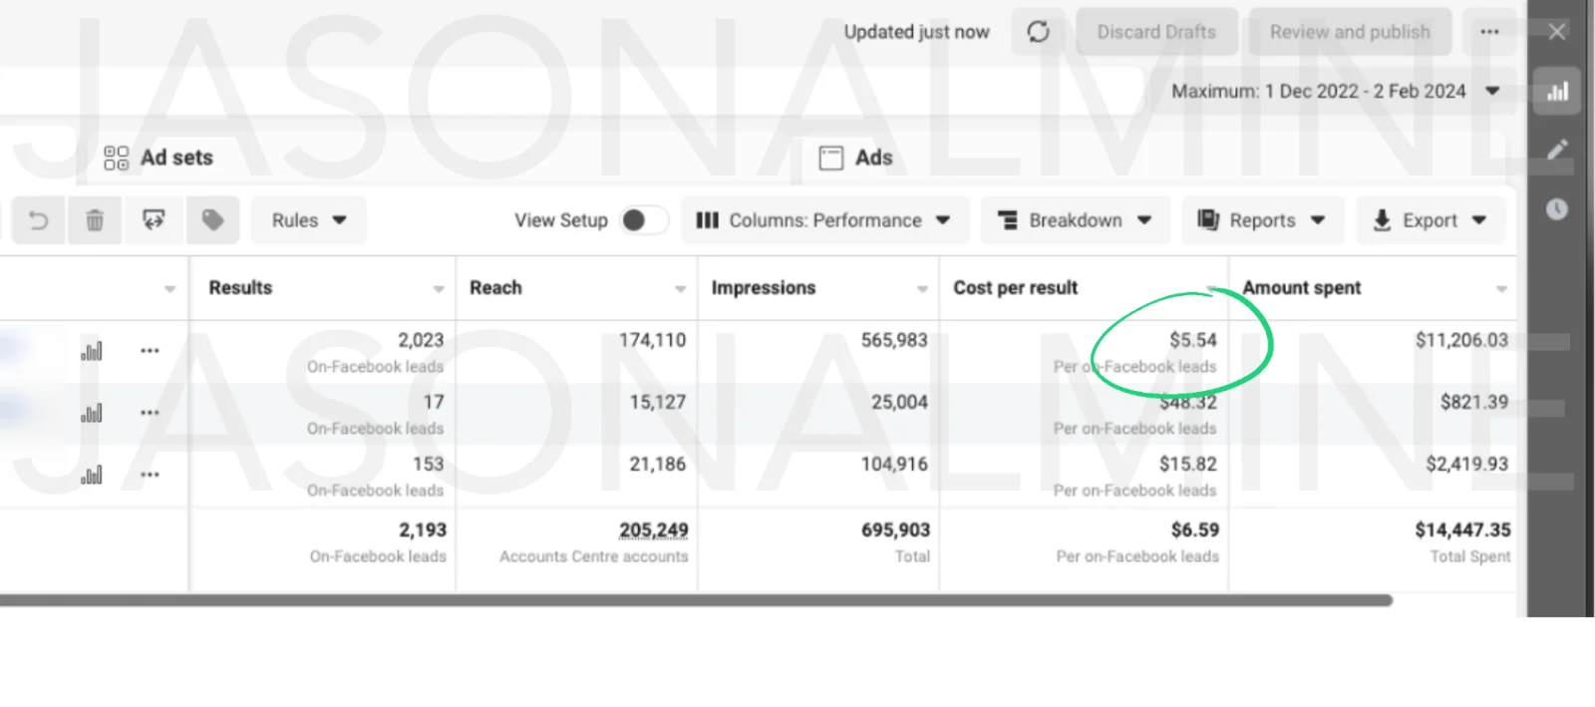
Task: Open the history clock icon in right sidebar
Action: pos(1557,209)
